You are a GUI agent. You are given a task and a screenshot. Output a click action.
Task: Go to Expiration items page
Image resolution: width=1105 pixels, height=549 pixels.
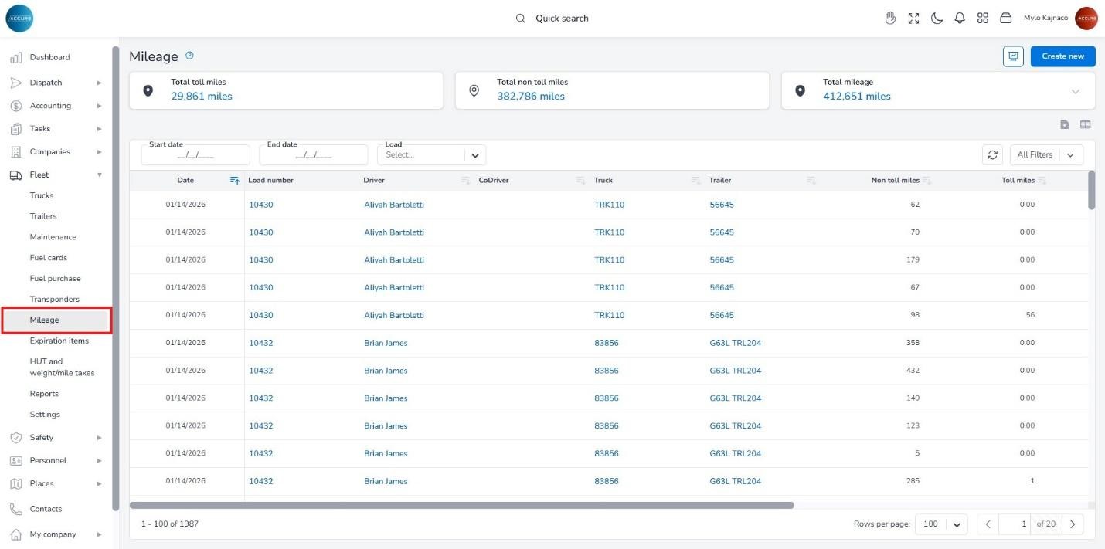click(59, 341)
